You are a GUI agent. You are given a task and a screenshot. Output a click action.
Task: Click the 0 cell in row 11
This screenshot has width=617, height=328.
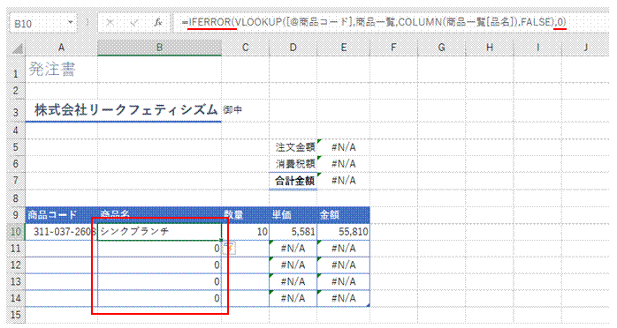pos(159,249)
